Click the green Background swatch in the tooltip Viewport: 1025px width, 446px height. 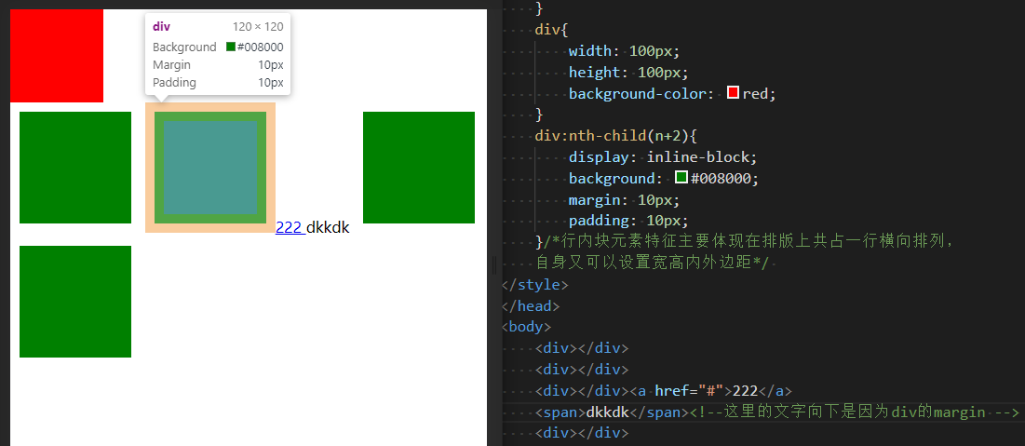tap(231, 47)
